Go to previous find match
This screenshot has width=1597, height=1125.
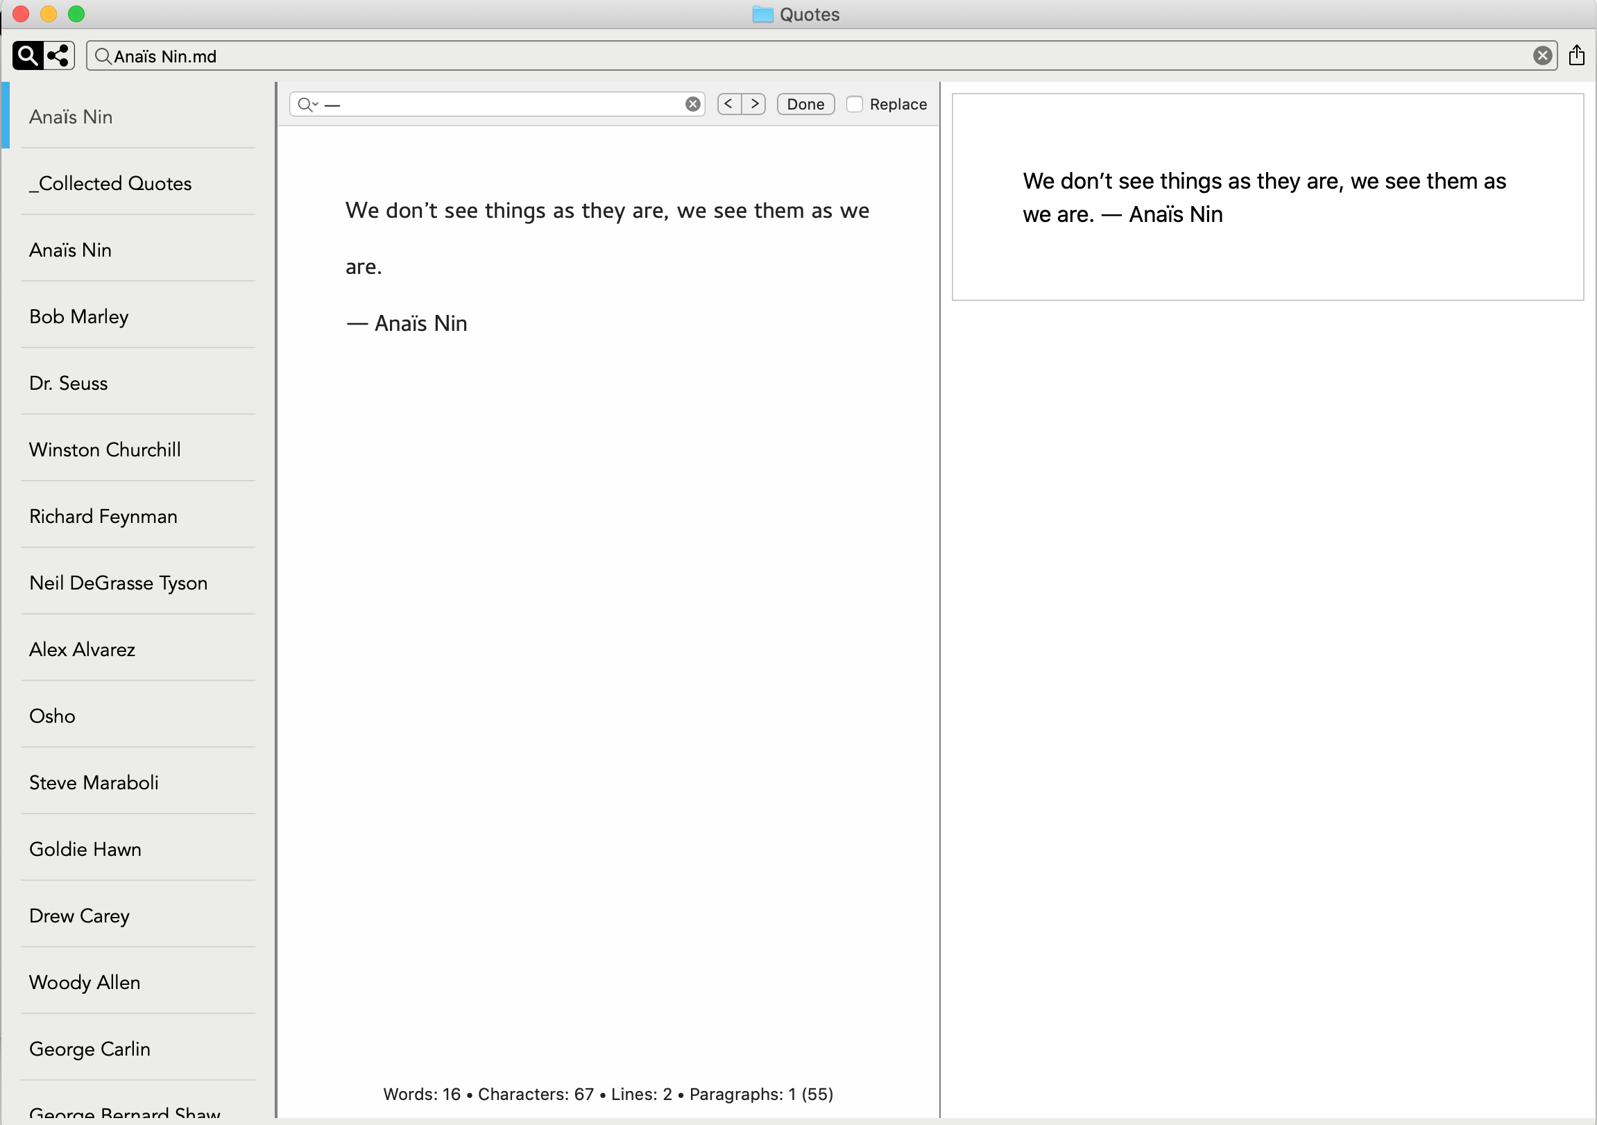(x=729, y=104)
